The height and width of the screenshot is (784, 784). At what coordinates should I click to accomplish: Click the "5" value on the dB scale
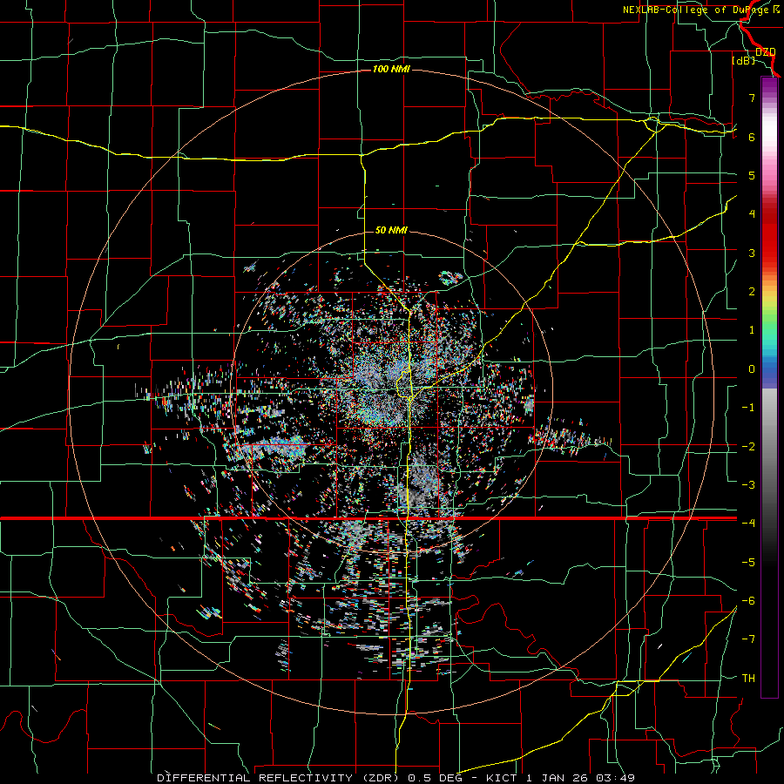coord(752,175)
